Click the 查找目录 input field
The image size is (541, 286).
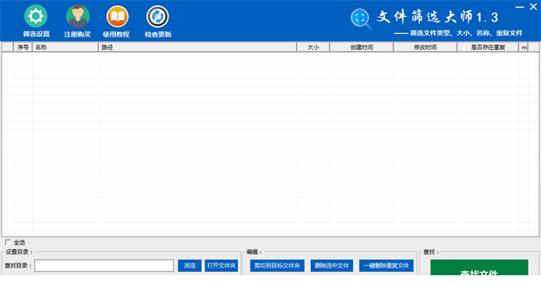pyautogui.click(x=104, y=266)
